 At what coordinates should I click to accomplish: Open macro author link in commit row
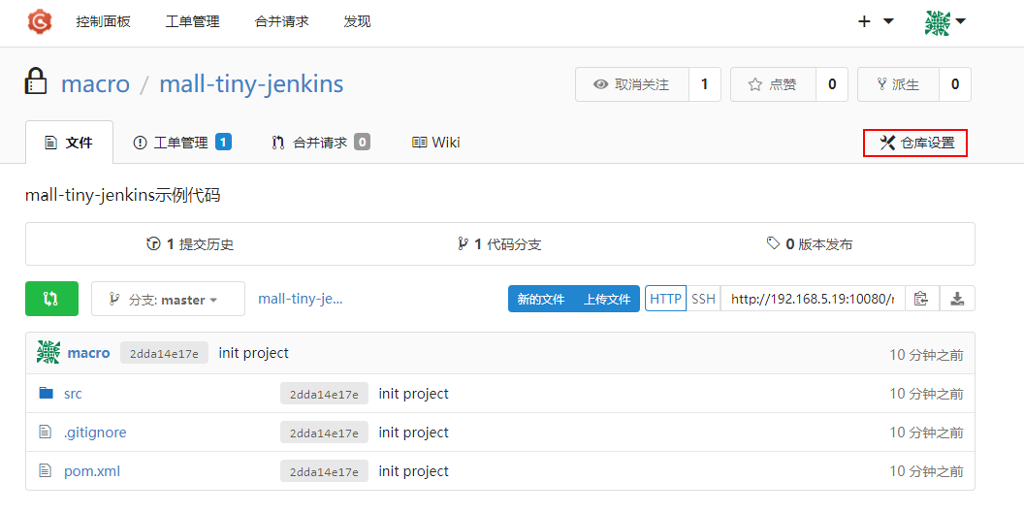pos(89,353)
